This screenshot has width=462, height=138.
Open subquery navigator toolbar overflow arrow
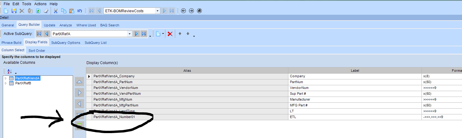(x=150, y=36)
